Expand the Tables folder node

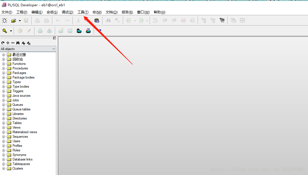[3, 123]
